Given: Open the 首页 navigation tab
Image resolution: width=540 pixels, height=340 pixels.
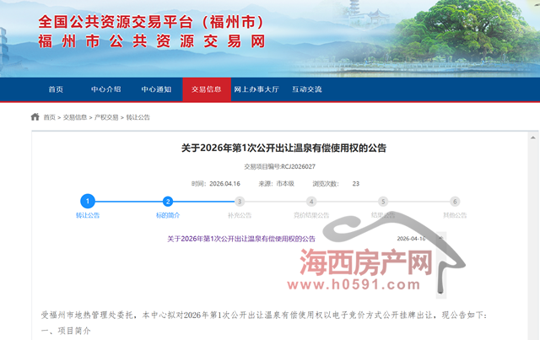Looking at the screenshot, I should click(56, 89).
